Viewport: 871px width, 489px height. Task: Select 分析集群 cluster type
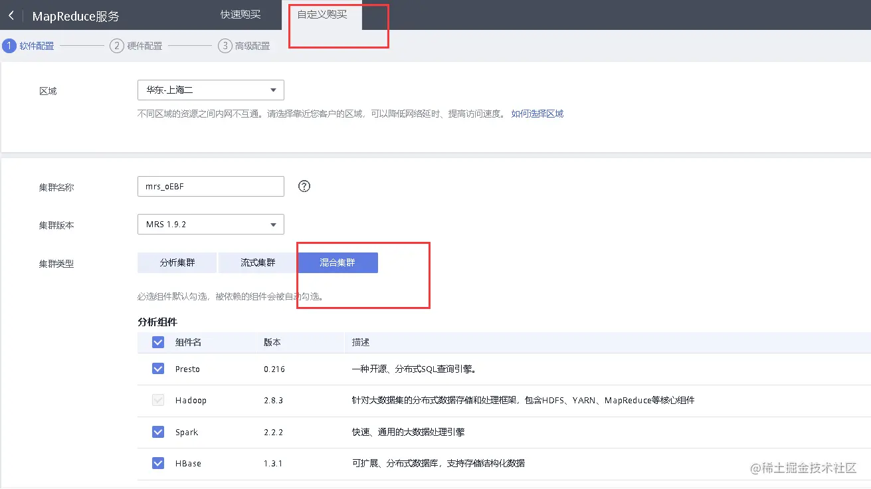tap(177, 262)
